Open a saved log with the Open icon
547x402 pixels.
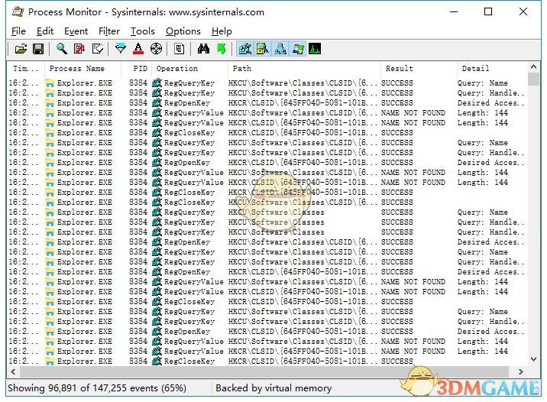click(x=21, y=49)
